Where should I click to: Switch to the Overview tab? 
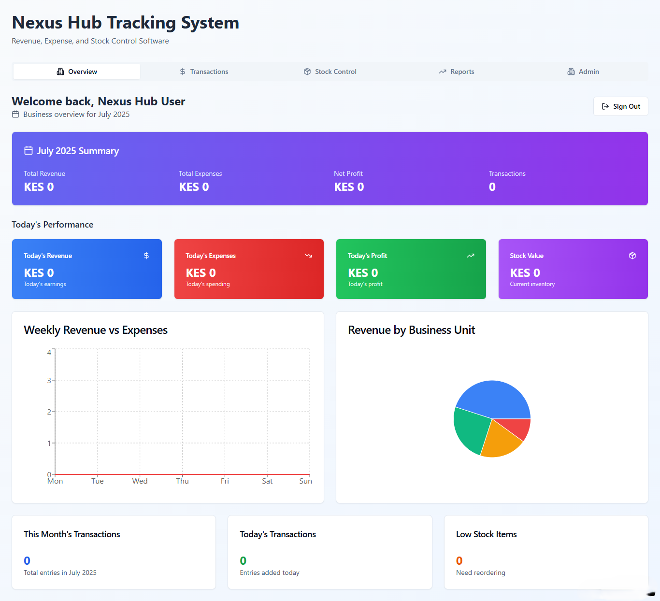tap(77, 72)
